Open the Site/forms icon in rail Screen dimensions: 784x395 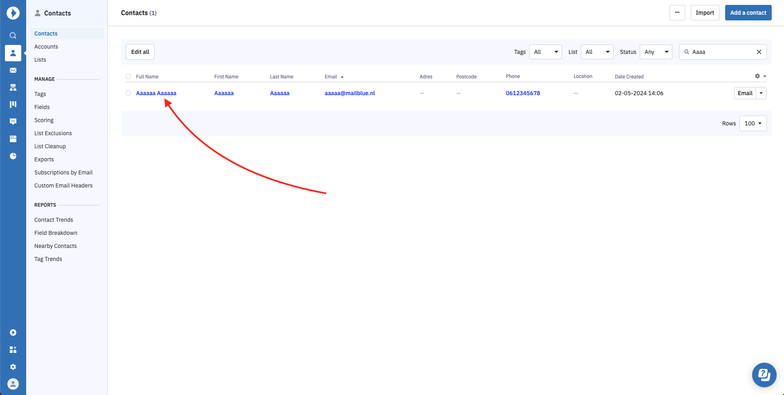point(13,139)
